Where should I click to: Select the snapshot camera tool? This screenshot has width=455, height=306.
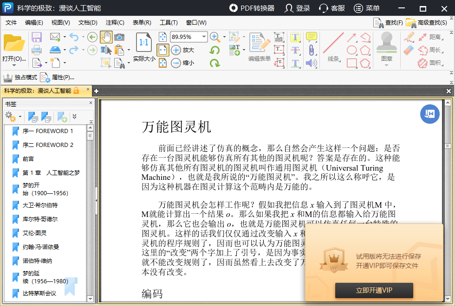(119, 37)
